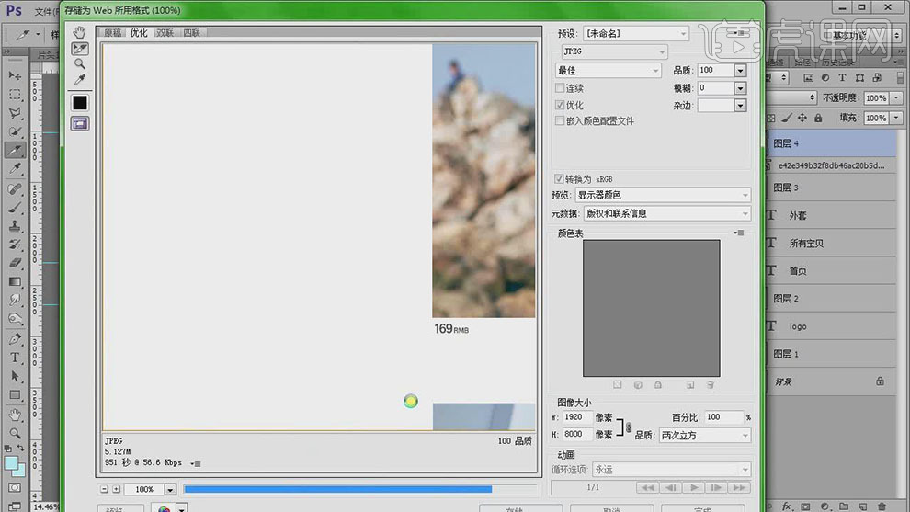
Task: Select the History Brush tool
Action: click(x=15, y=245)
